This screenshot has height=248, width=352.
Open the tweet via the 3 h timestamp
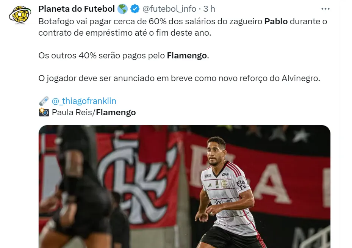click(209, 9)
